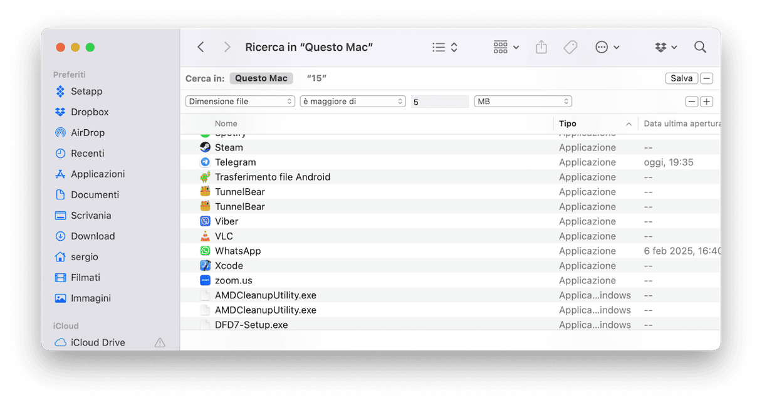Image resolution: width=762 pixels, height=405 pixels.
Task: Select the zoom.us application row
Action: [450, 280]
